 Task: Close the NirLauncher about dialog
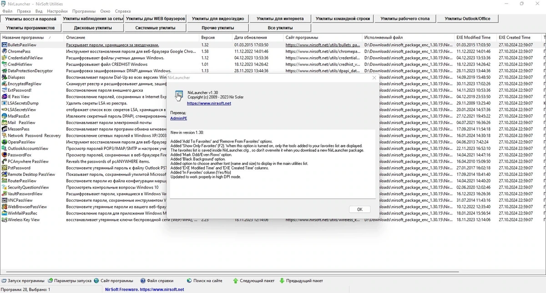374,78
